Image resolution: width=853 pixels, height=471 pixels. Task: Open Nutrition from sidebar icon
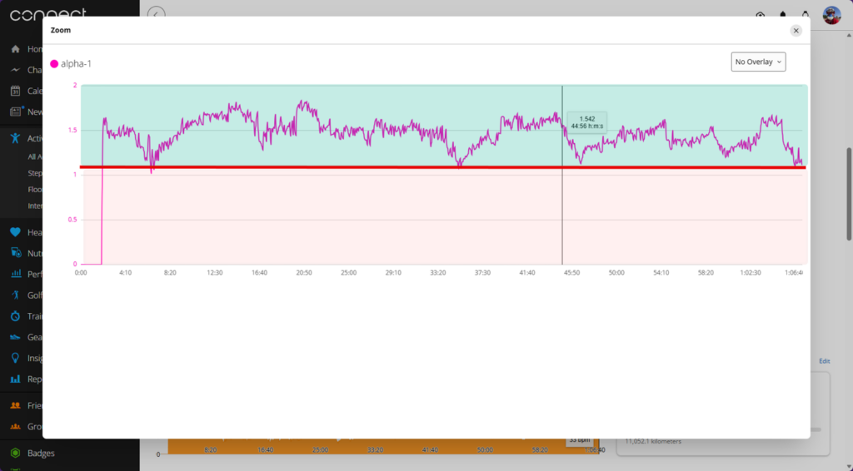click(x=15, y=253)
